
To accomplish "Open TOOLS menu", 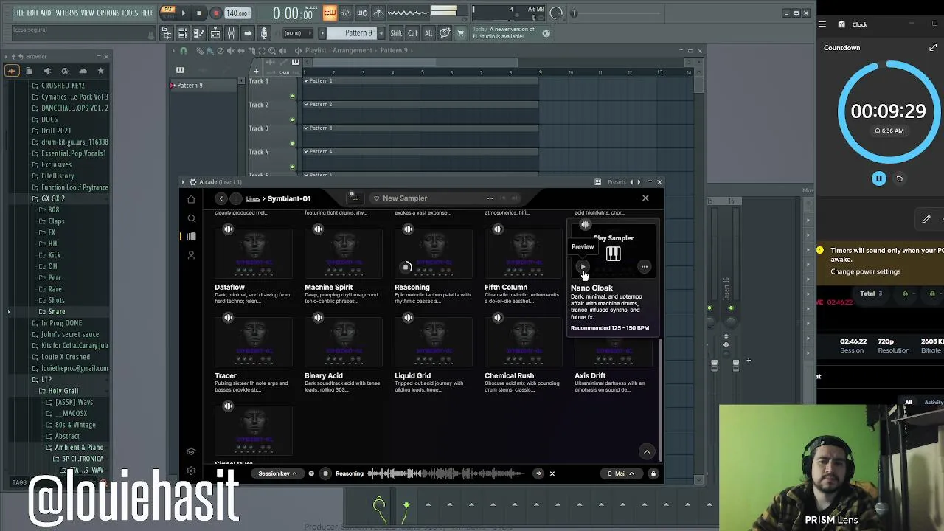I will [x=130, y=13].
